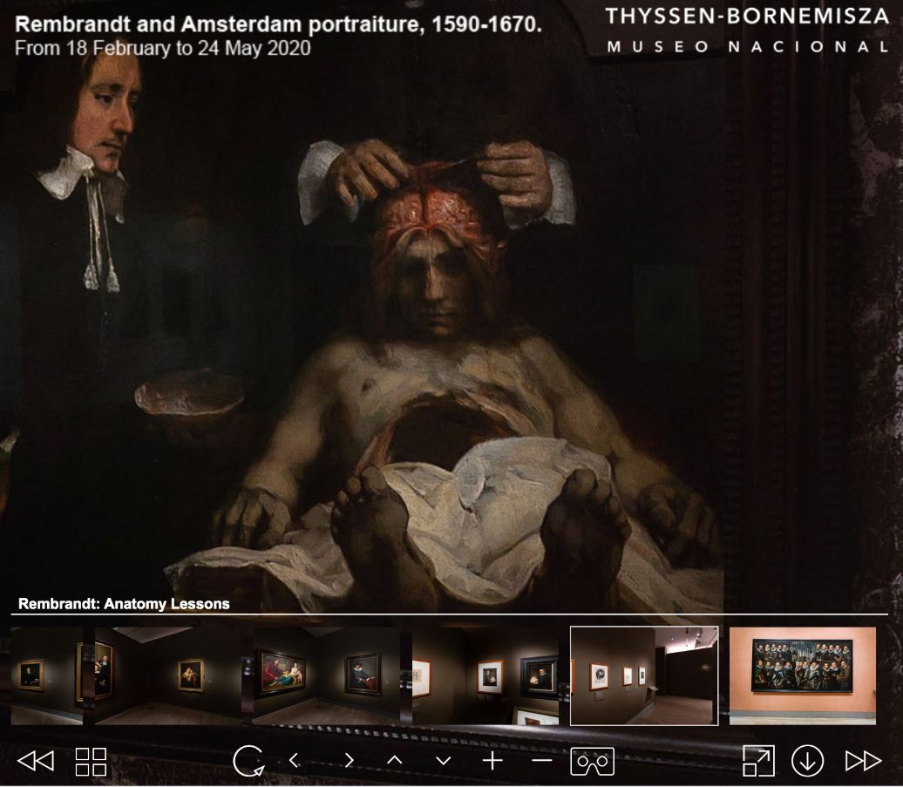The image size is (903, 787).
Task: Go to the previous scene with the double-left arrows
Action: (36, 761)
